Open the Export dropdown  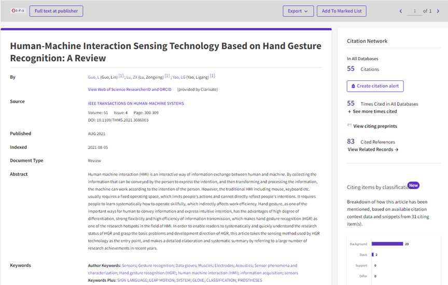click(x=298, y=11)
